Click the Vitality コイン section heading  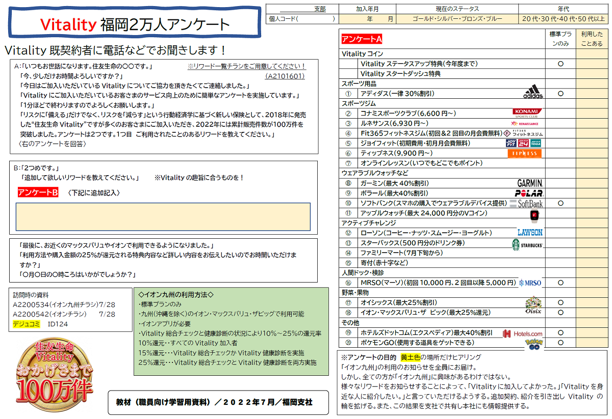363,53
